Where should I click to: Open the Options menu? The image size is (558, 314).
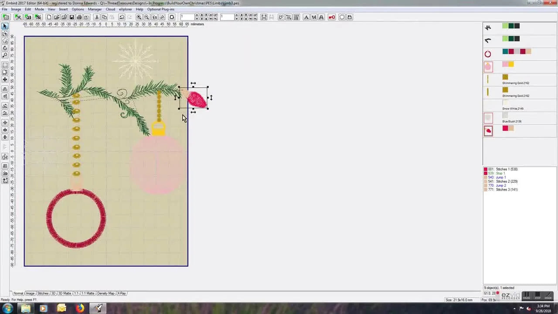(x=78, y=9)
